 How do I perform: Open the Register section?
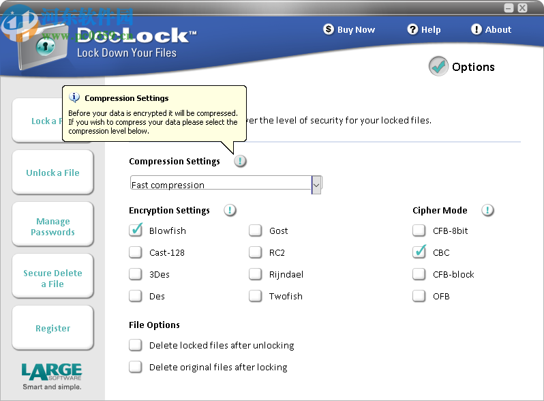(52, 328)
